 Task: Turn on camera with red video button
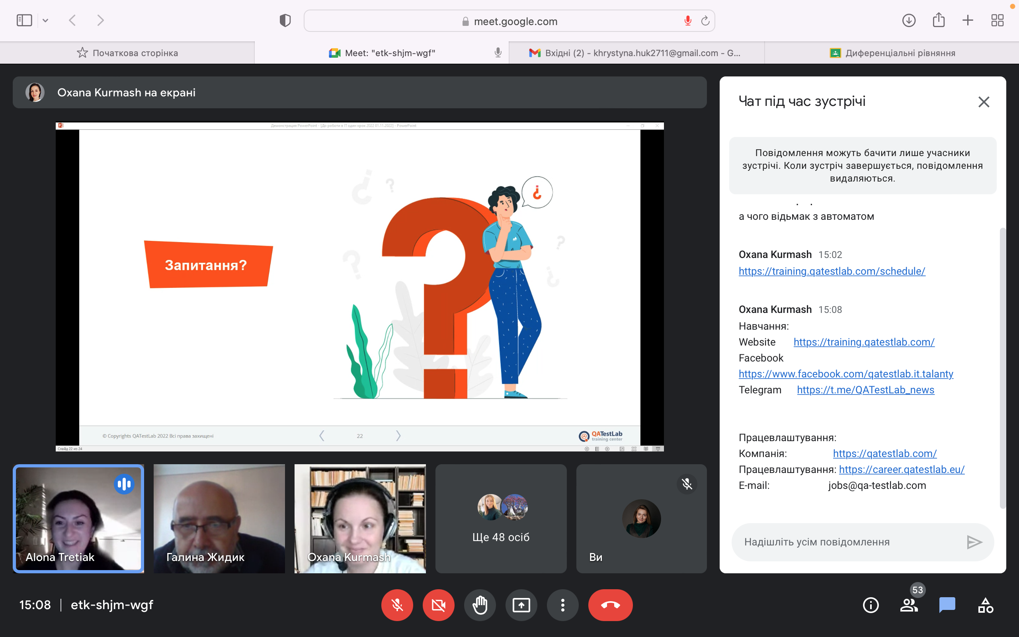438,605
